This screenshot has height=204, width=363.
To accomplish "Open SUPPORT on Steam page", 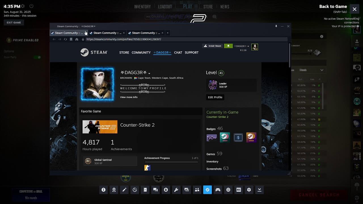I will click(191, 53).
